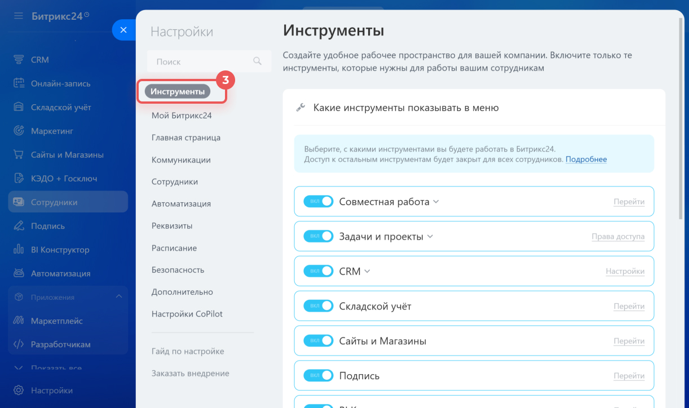Open Реквизиты settings section
Image resolution: width=689 pixels, height=408 pixels.
click(x=172, y=226)
